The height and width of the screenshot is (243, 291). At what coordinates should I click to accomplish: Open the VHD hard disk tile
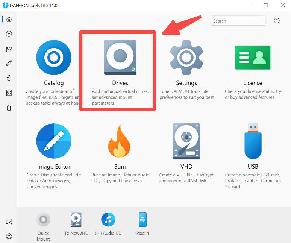tap(186, 141)
